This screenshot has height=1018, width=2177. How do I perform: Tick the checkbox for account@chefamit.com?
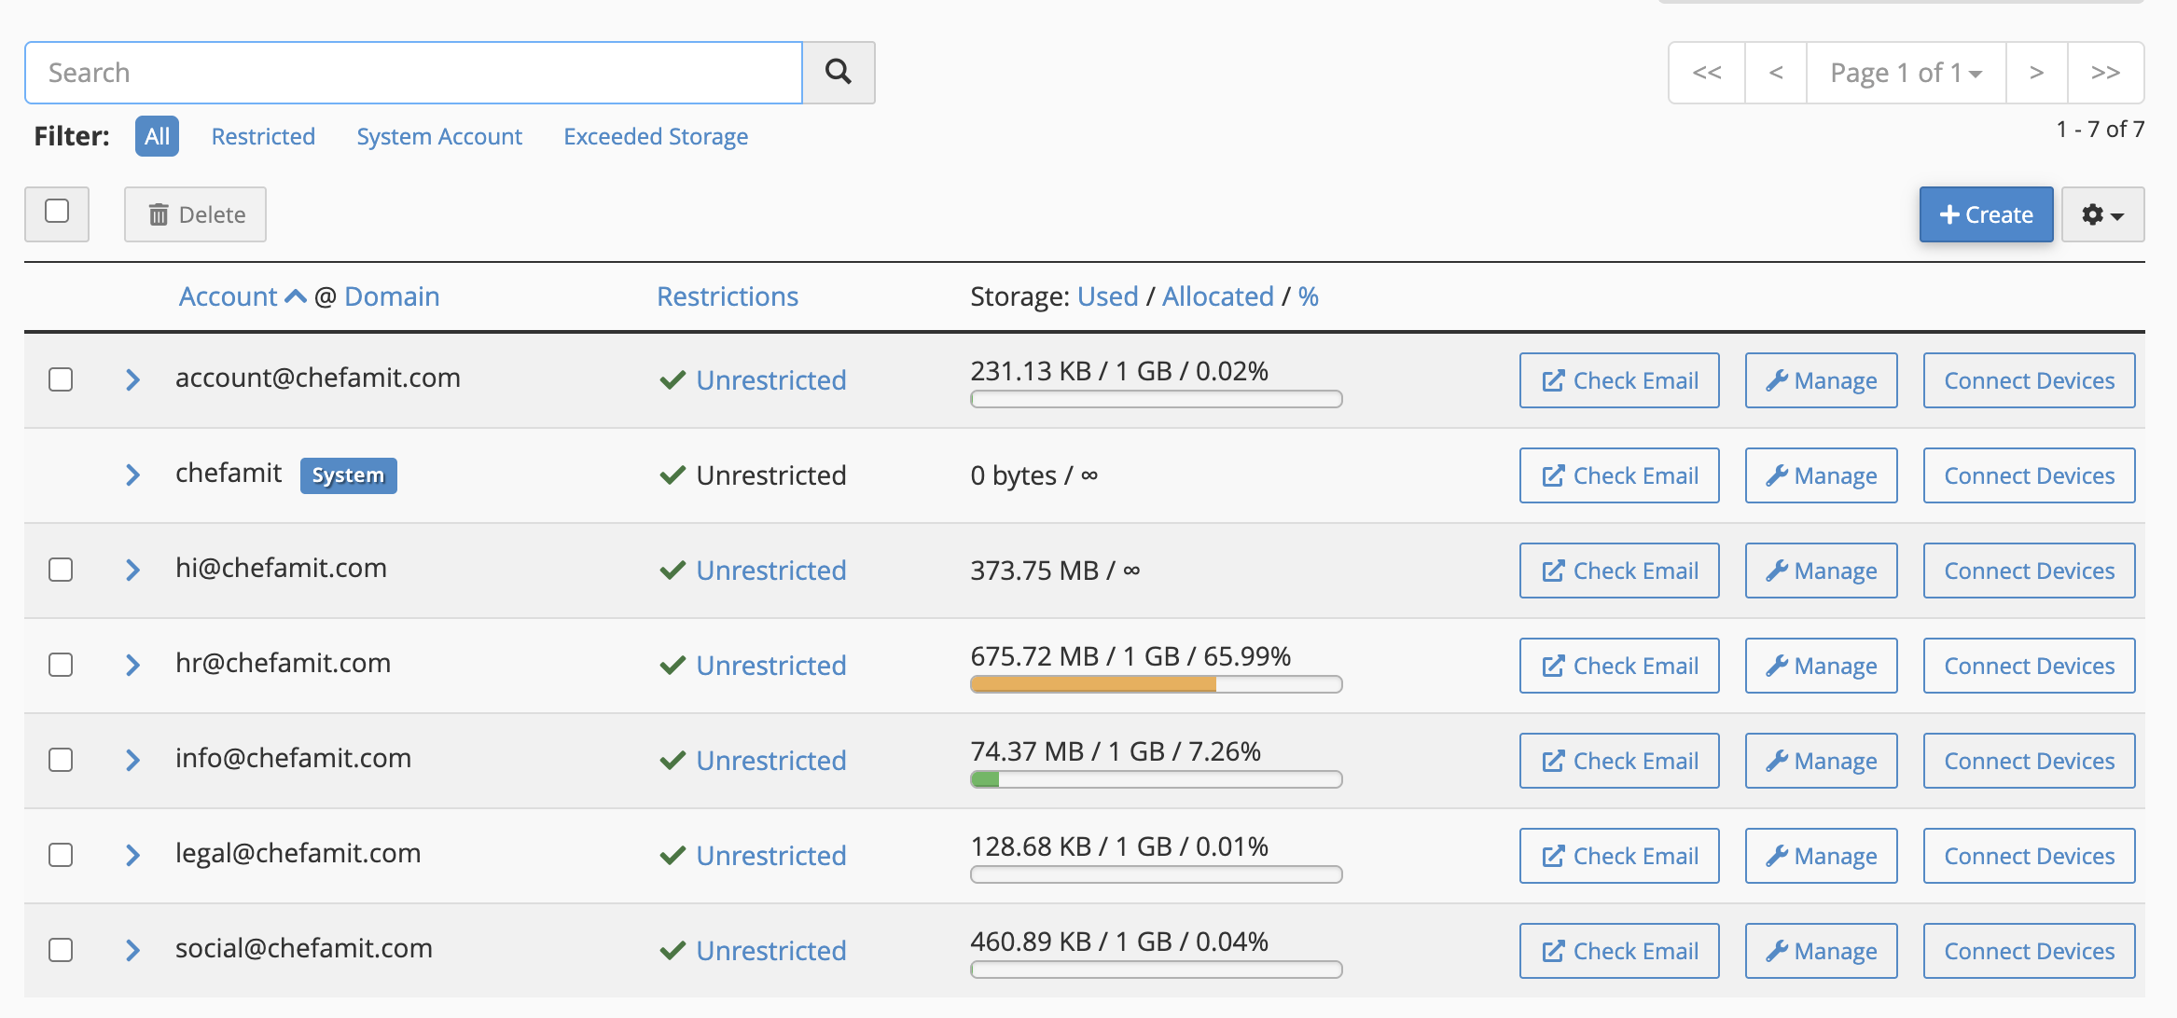[61, 379]
